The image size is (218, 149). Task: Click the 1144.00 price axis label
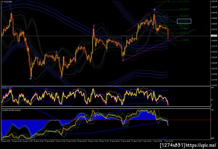point(214,18)
